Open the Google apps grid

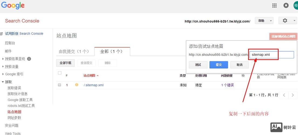(x=274, y=5)
